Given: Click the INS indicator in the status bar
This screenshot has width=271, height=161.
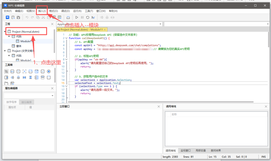Looking at the screenshot, I should pos(263,157).
